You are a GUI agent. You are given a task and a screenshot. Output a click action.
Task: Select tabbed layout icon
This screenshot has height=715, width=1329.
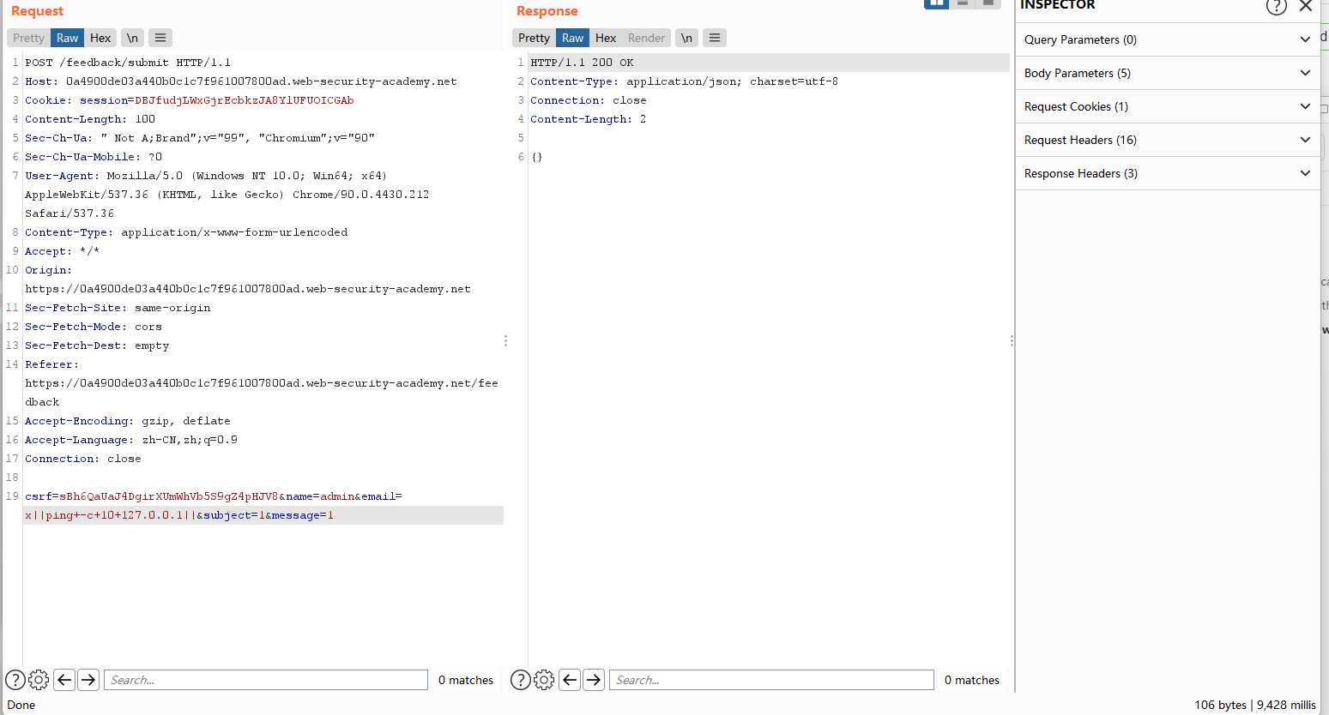tap(988, 3)
